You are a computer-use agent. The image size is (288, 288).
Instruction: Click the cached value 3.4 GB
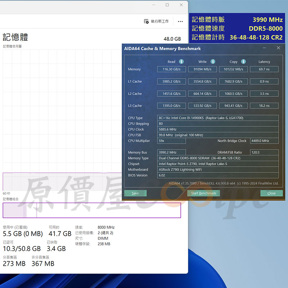[x=56, y=249]
